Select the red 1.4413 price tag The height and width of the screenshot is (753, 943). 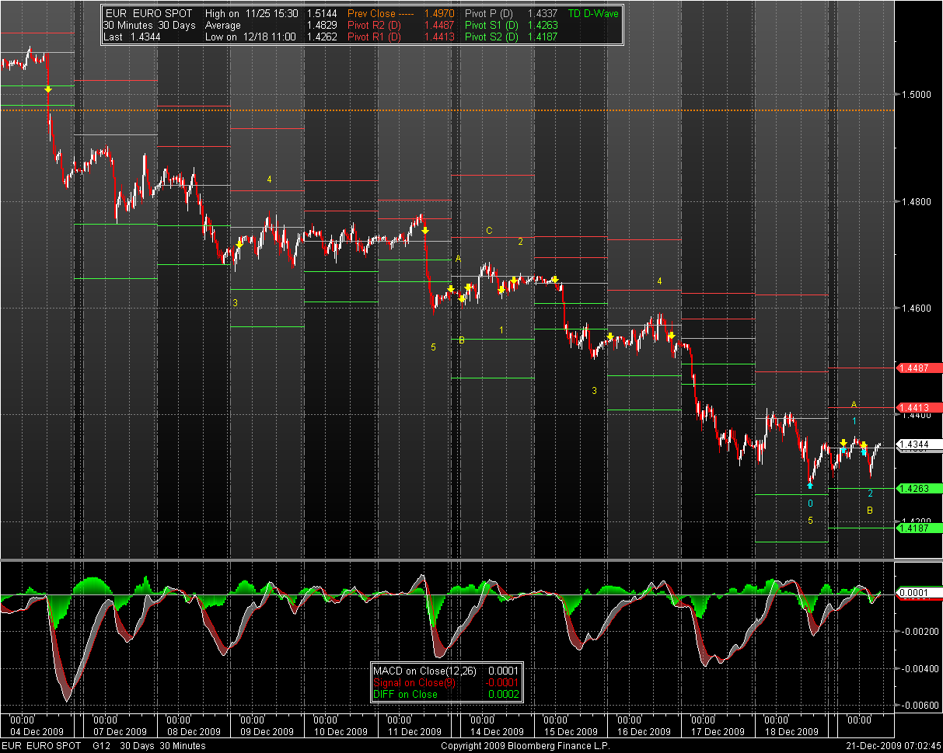tap(919, 407)
